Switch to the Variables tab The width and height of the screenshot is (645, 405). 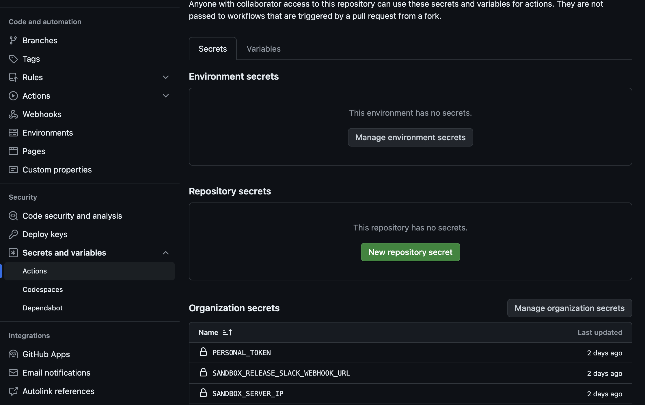pos(263,49)
